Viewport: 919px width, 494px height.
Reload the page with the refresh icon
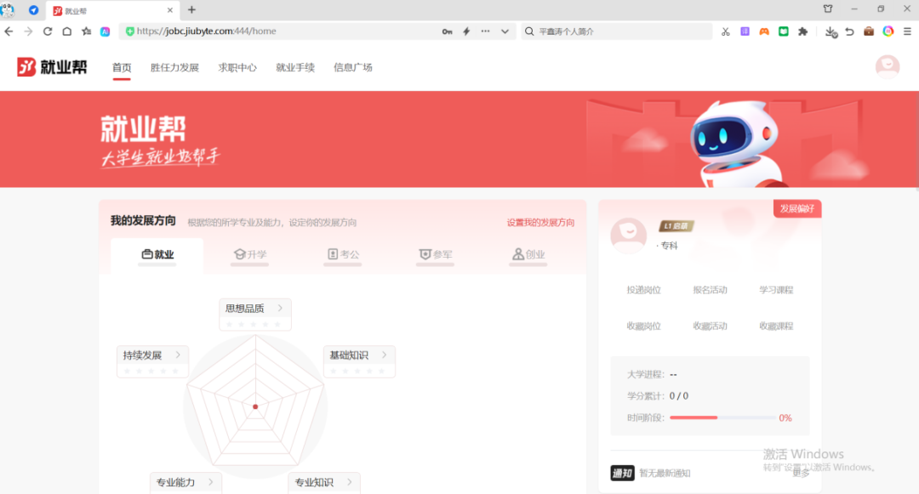48,31
